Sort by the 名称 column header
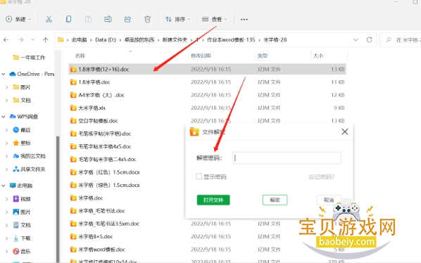Viewport: 421px width, 263px height. click(x=80, y=56)
